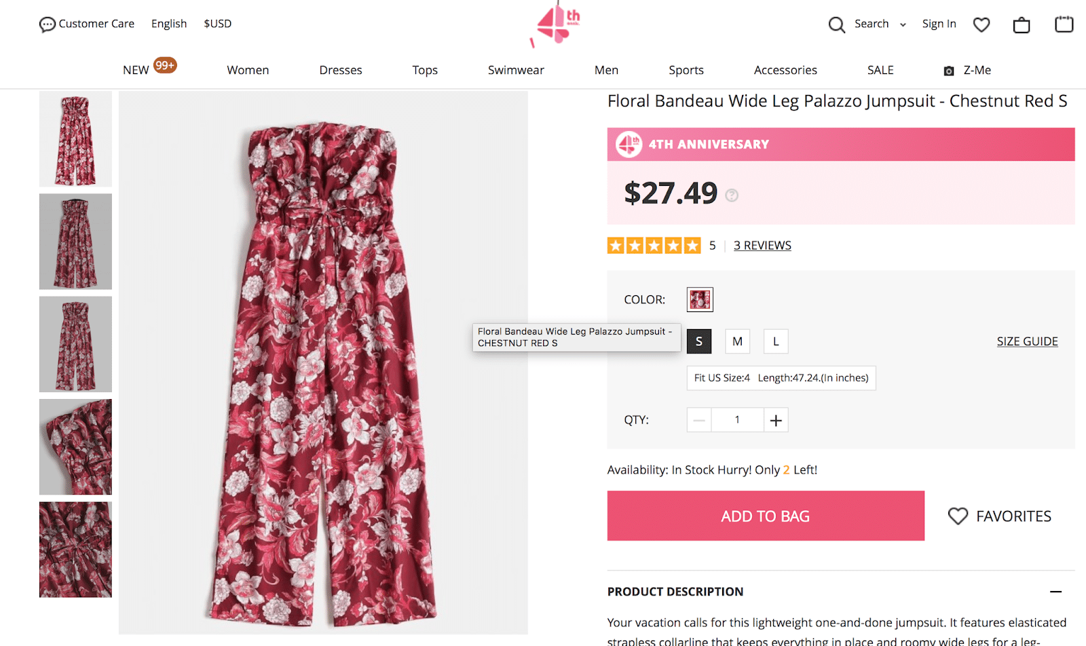Go to the Swimwear category
Screen dimensions: 1086x646
tap(516, 70)
